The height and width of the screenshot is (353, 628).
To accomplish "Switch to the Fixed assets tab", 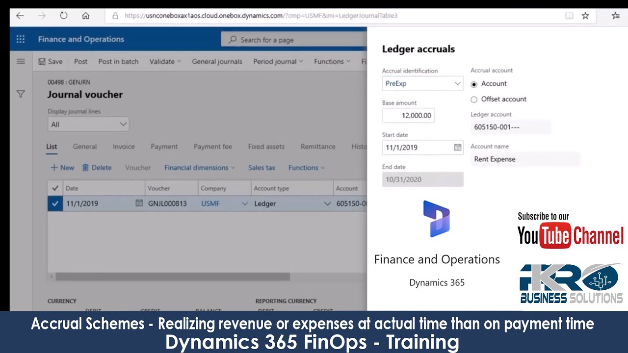I will click(x=266, y=147).
